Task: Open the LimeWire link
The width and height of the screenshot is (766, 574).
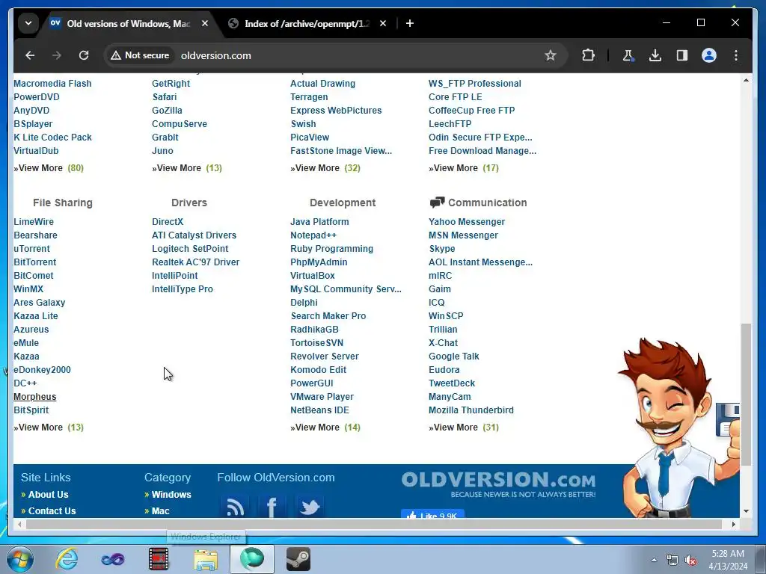Action: coord(34,221)
